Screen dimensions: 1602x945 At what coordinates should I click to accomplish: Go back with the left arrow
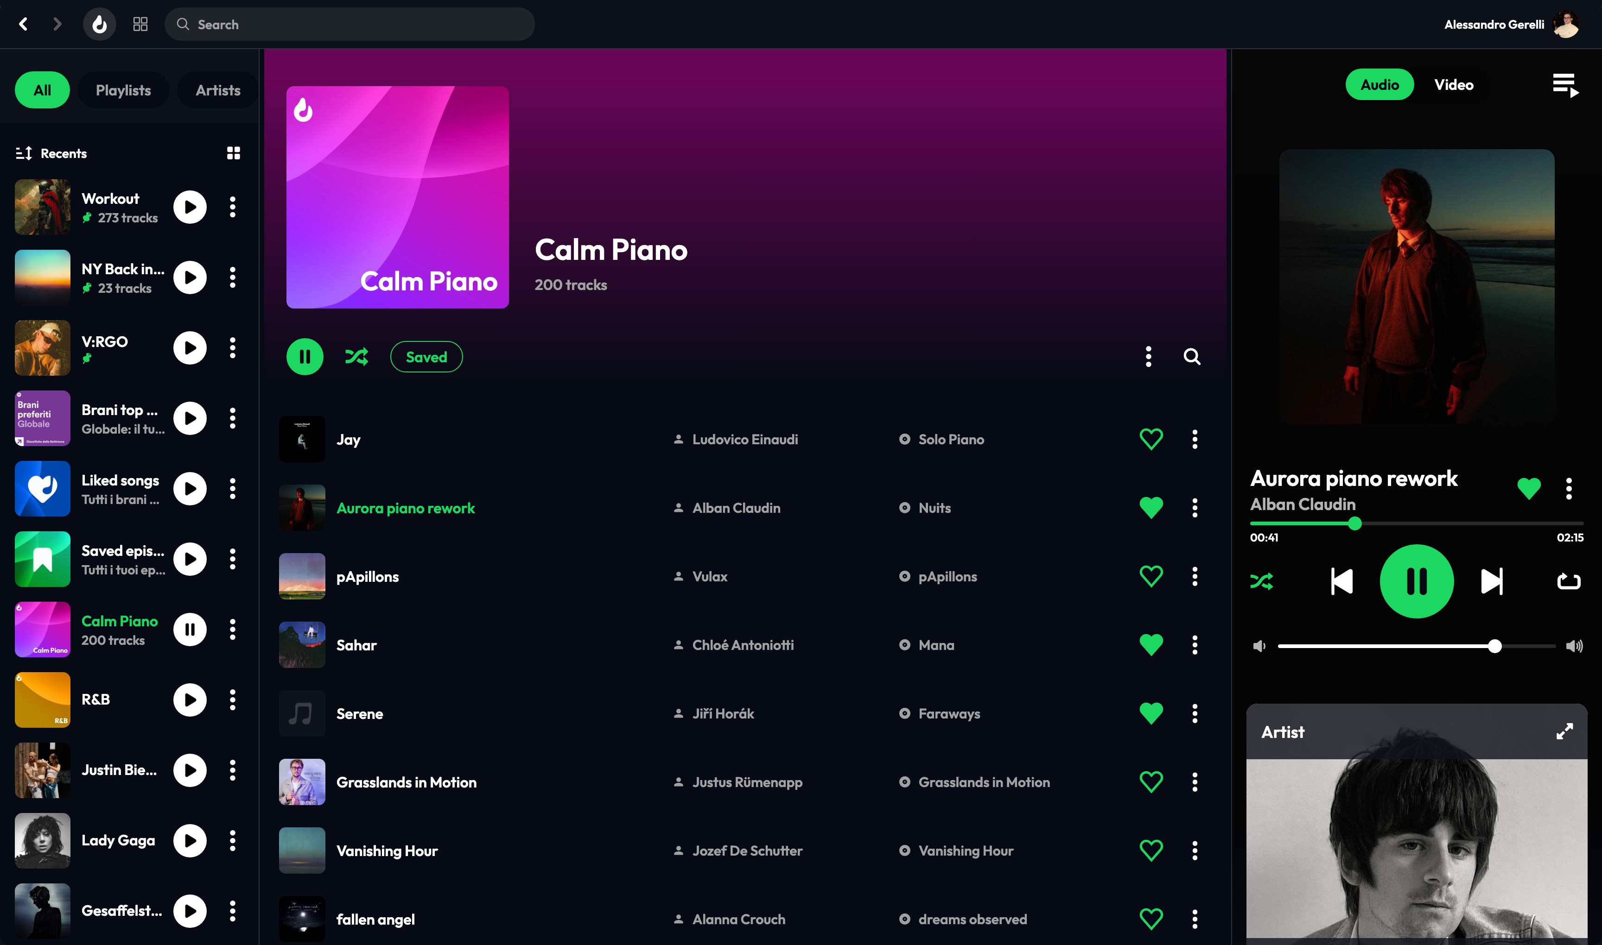(24, 24)
